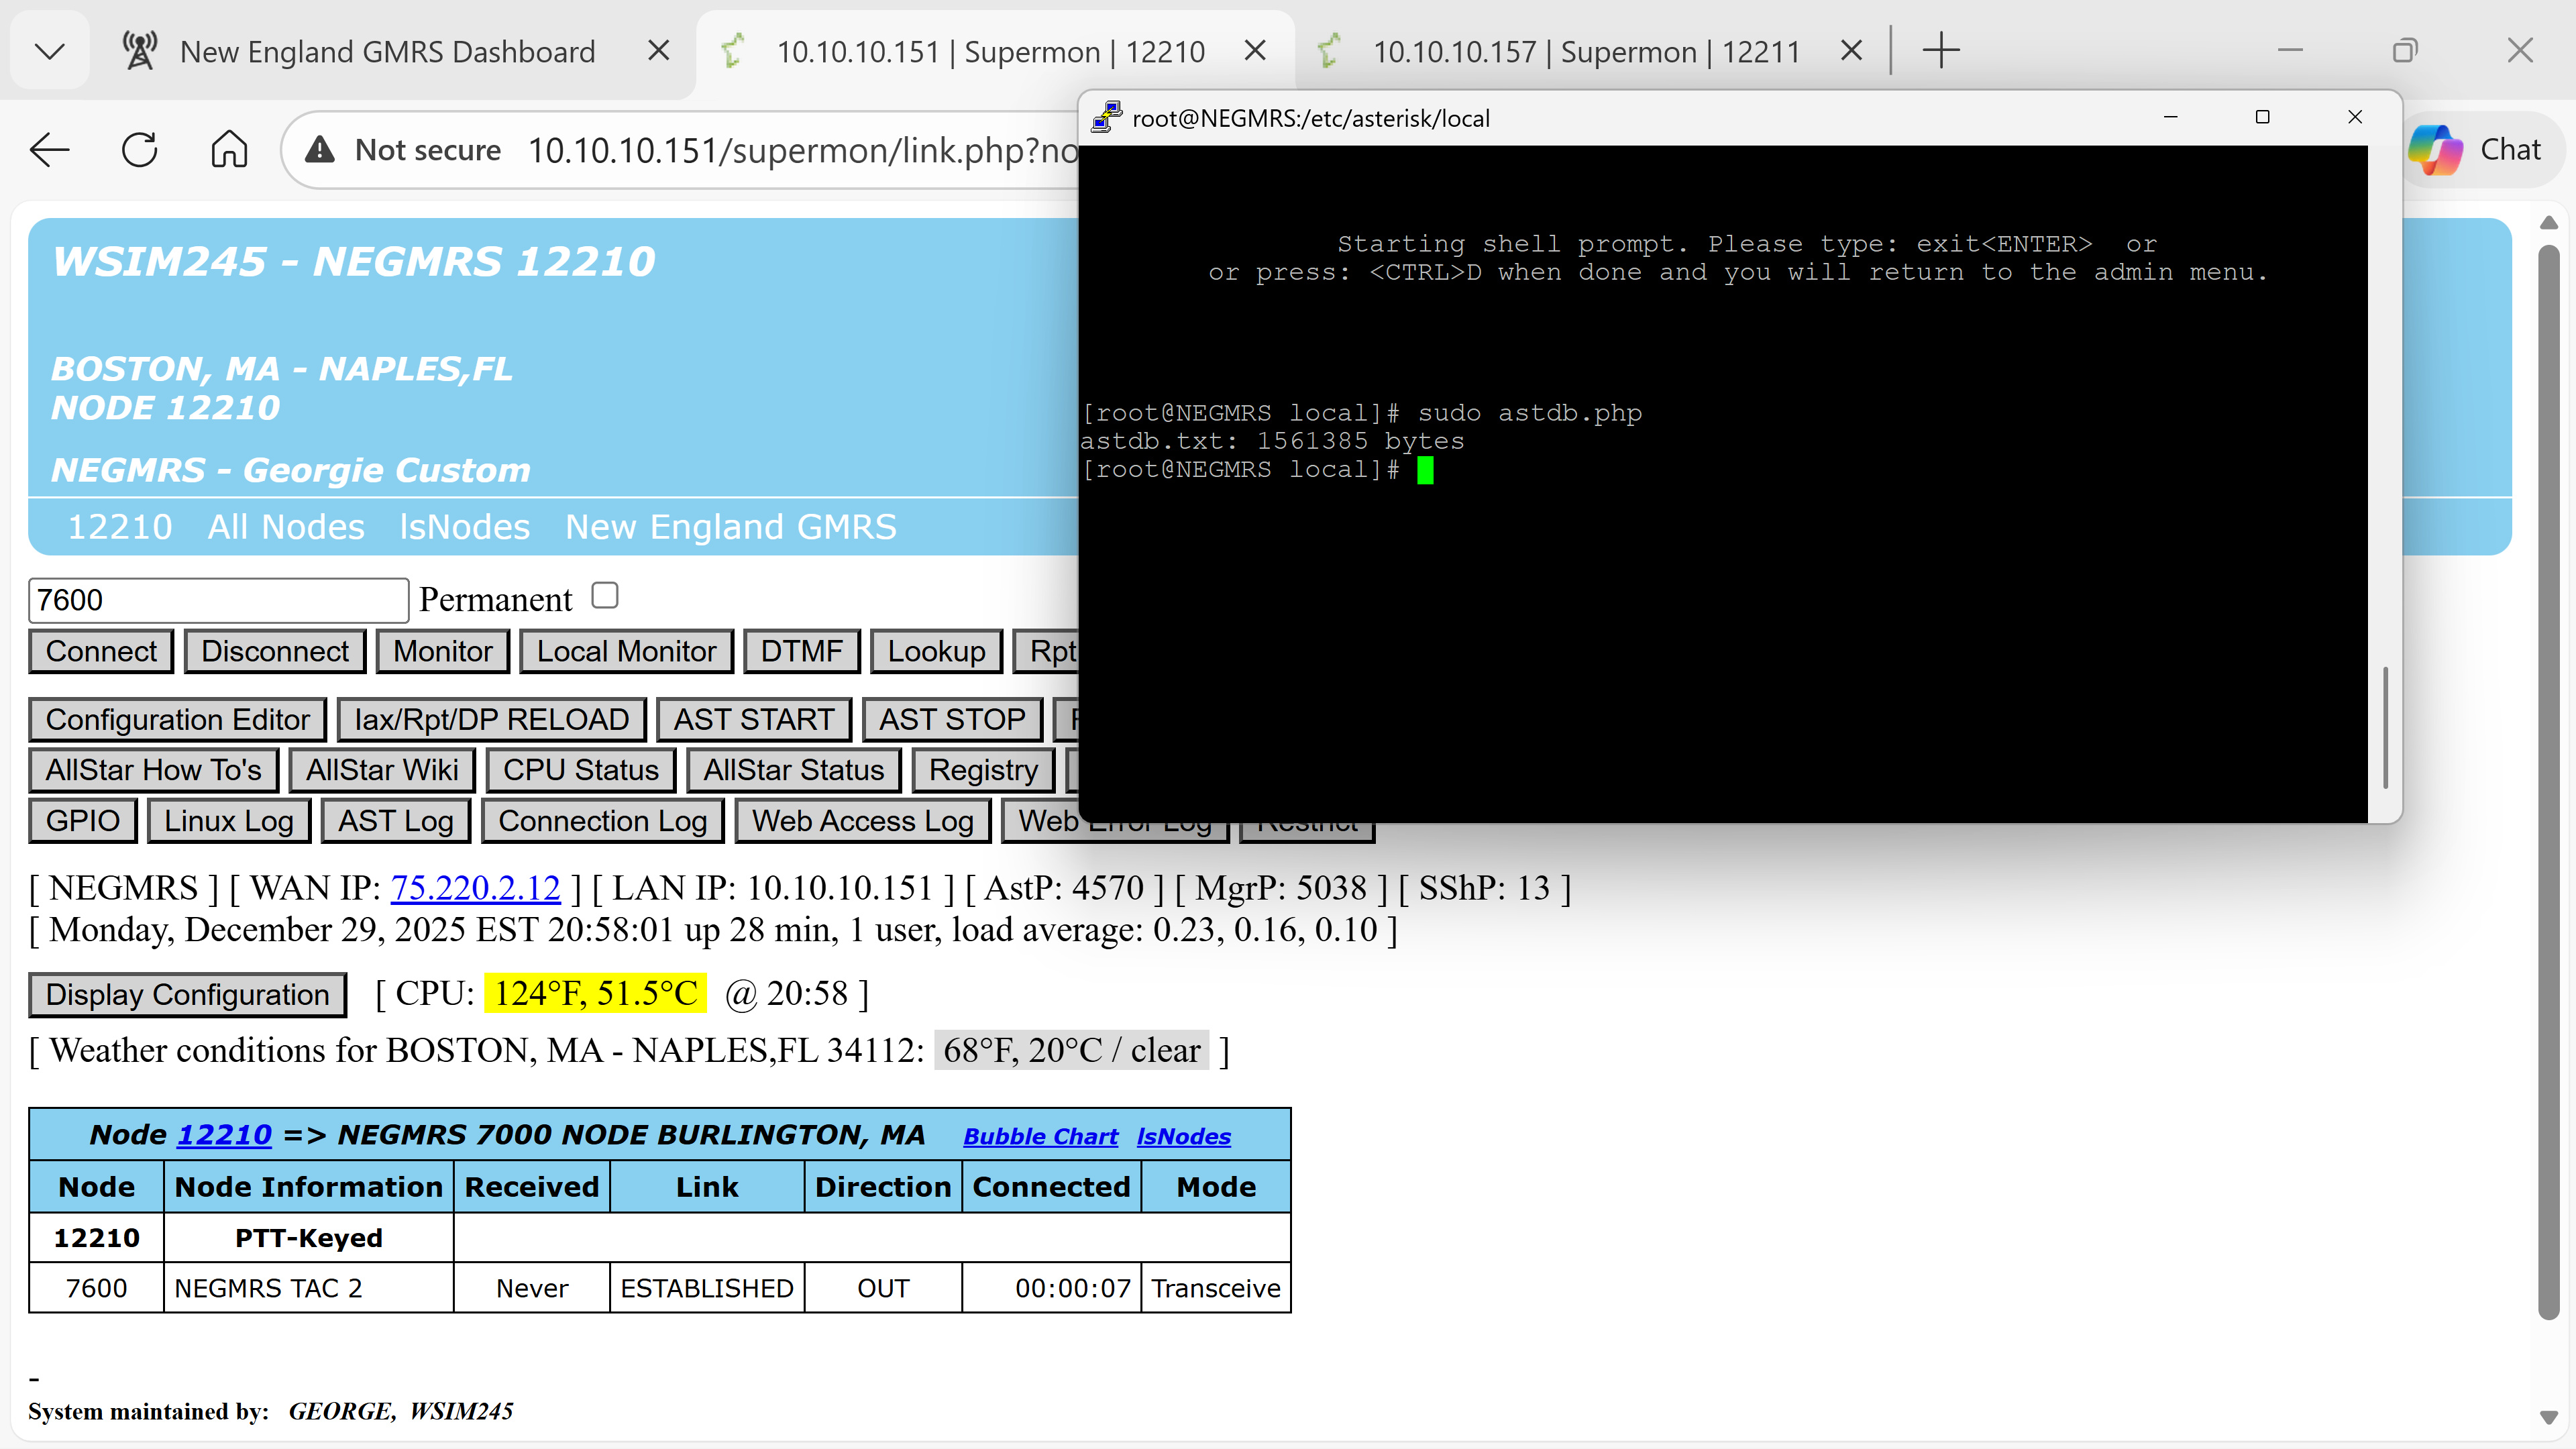Click the Not secure warning icon
Image resolution: width=2576 pixels, height=1449 pixels.
319,150
